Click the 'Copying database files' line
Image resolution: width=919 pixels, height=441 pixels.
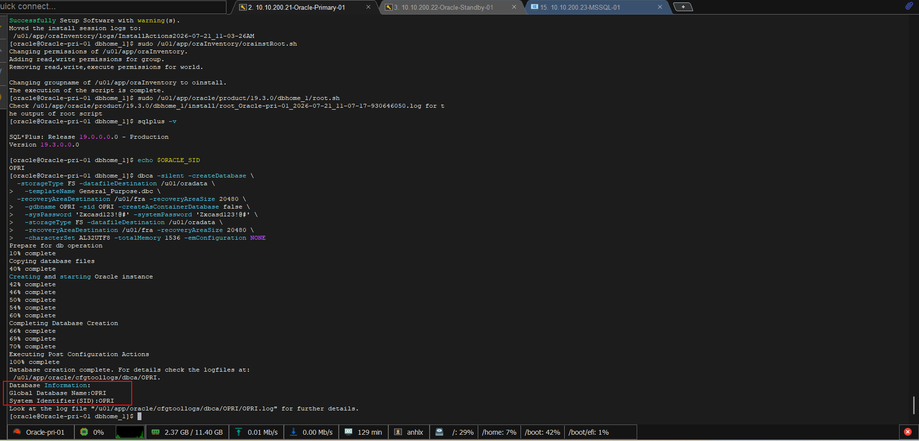52,261
